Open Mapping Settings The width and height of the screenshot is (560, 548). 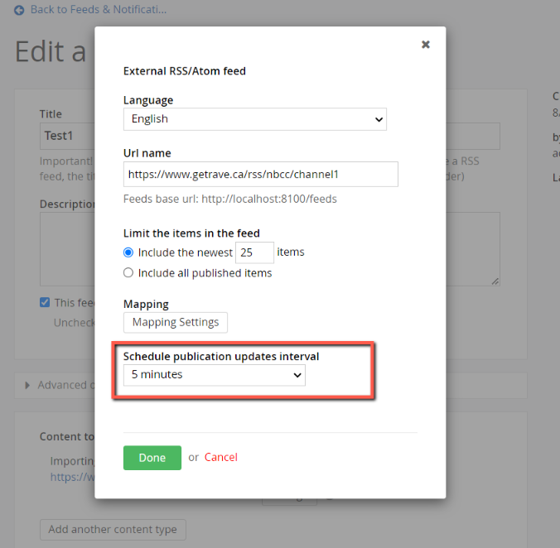(176, 323)
